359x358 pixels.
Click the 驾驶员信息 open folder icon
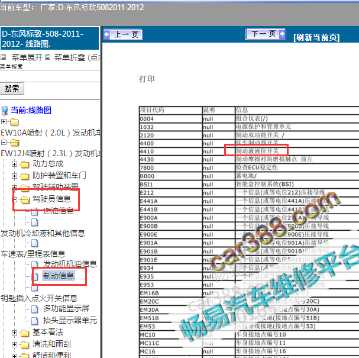(x=25, y=200)
